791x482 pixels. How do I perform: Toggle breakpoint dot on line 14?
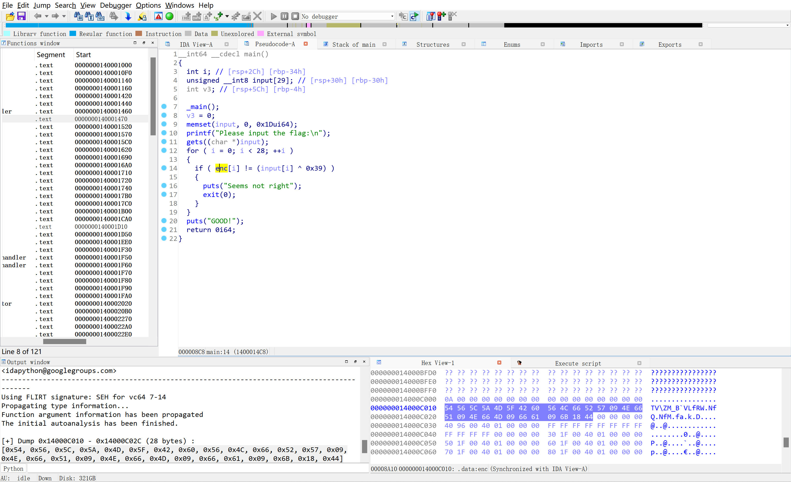[164, 168]
